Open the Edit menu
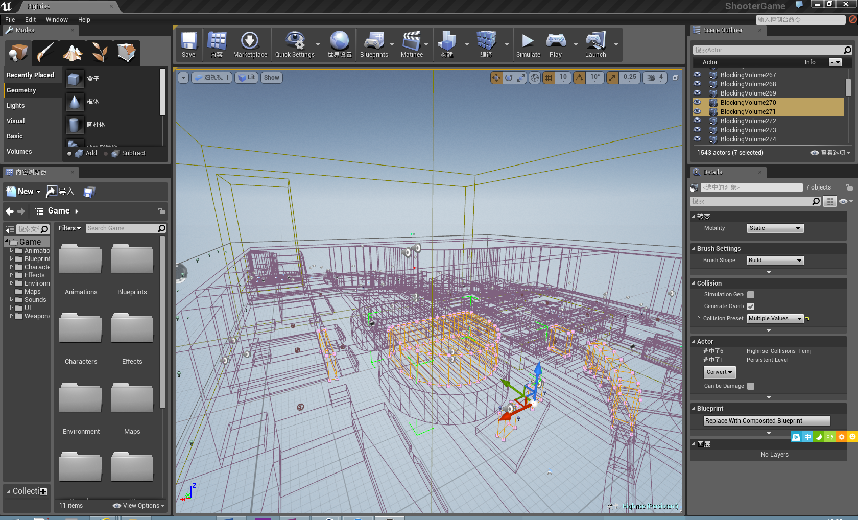This screenshot has height=520, width=858. (x=30, y=20)
